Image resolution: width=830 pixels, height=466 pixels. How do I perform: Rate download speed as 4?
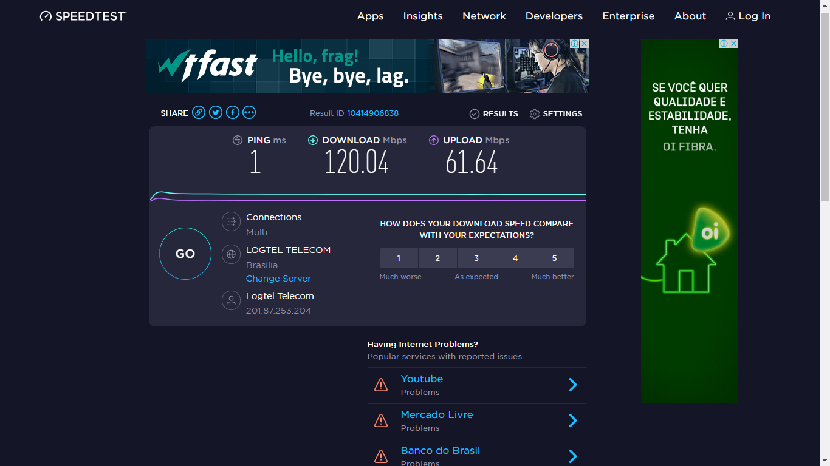point(515,258)
